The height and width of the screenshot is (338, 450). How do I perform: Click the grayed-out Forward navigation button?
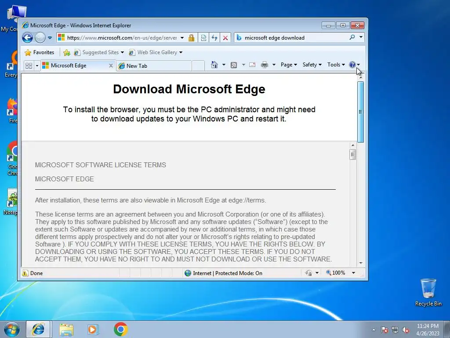pos(40,38)
